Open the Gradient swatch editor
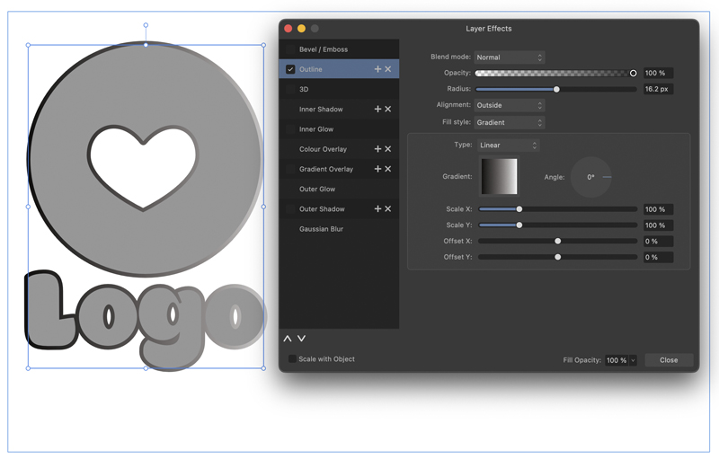This screenshot has height=459, width=719. tap(499, 176)
